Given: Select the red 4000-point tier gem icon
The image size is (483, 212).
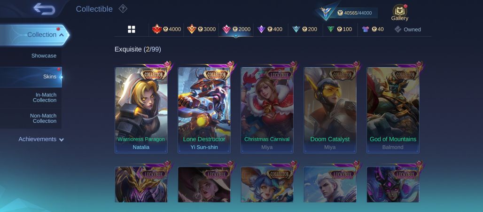Looking at the screenshot, I should [x=157, y=29].
